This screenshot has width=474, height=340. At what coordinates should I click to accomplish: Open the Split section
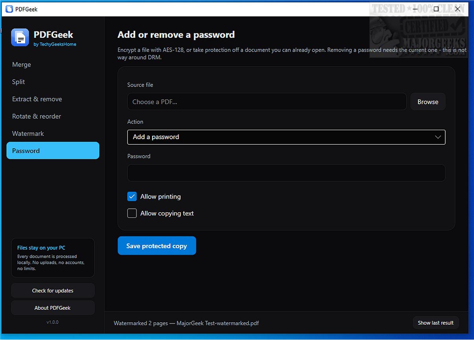[x=53, y=82]
